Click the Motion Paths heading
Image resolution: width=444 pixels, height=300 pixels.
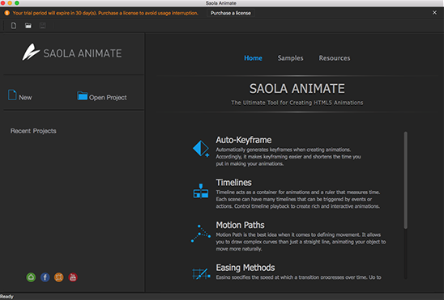240,225
